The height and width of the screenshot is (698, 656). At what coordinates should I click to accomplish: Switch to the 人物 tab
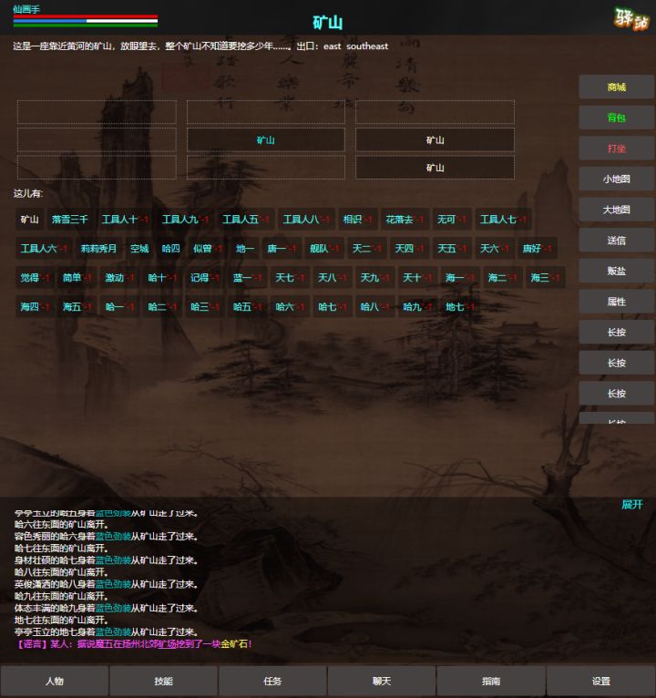click(x=55, y=681)
